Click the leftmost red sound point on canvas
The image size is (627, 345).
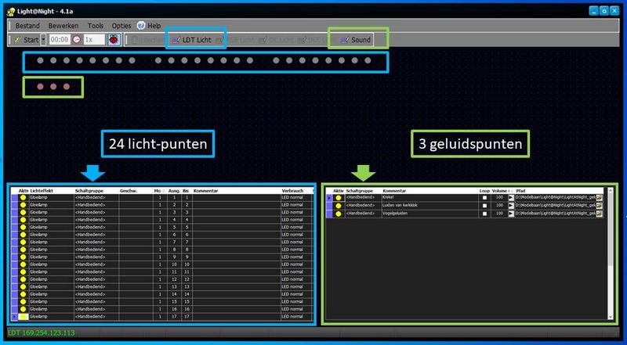point(41,87)
